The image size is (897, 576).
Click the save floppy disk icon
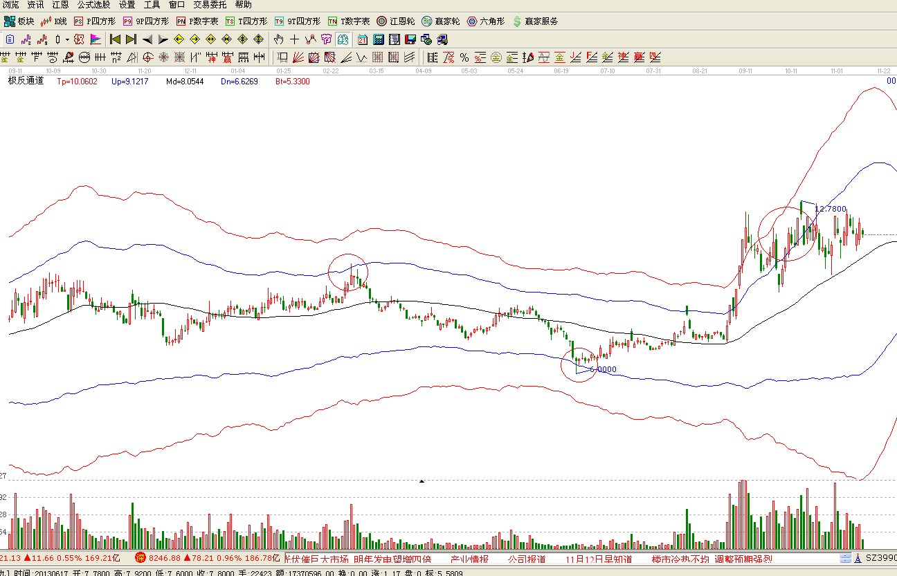click(410, 39)
